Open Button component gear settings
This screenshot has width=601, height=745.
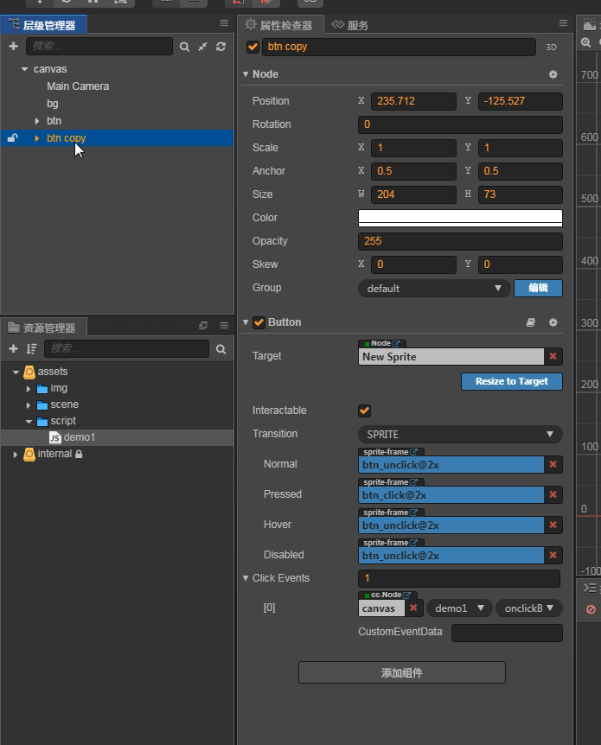(553, 322)
